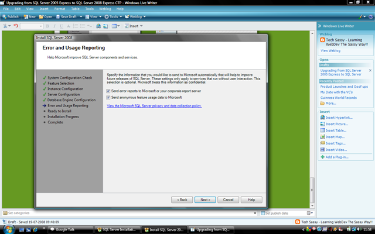Open the Tools toolbar dropdown
375x234 pixels.
point(113,17)
